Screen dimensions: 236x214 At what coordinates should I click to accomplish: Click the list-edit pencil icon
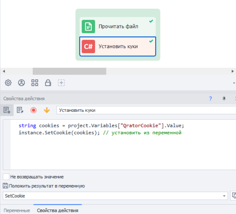pyautogui.click(x=20, y=110)
